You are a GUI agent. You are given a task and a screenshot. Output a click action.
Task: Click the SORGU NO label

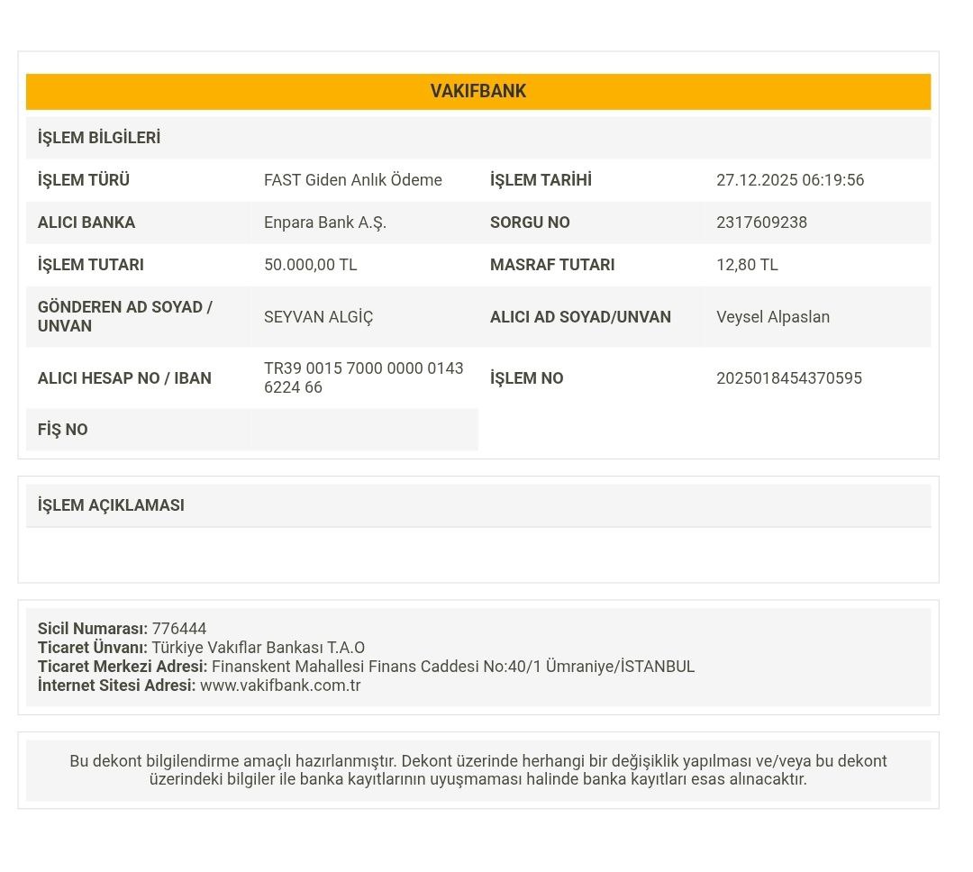click(x=530, y=223)
